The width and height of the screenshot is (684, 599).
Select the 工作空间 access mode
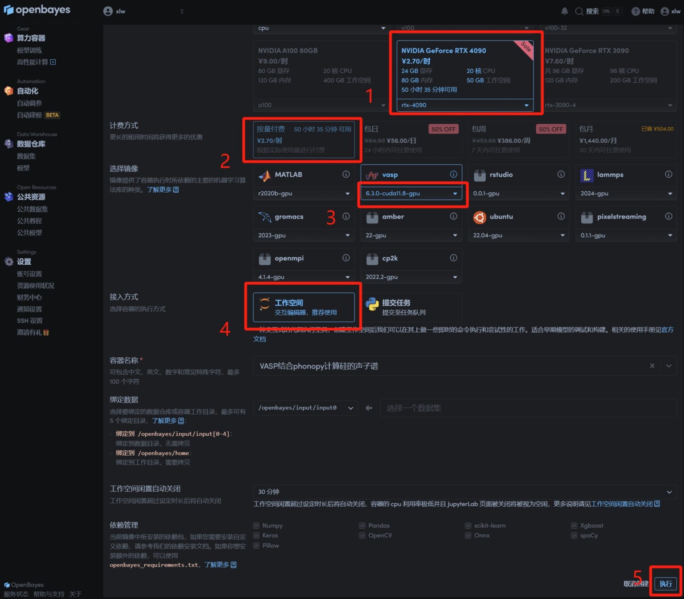coord(304,307)
